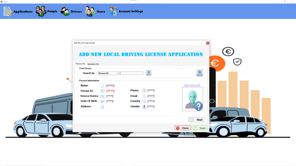
Task: Open the People section
Action: (x=46, y=12)
